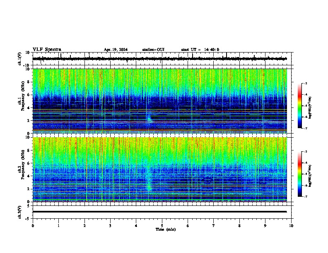The height and width of the screenshot is (253, 328).
Task: Click the 4 kHz tick label of ch.1 spectrogram
Action: pos(29,108)
